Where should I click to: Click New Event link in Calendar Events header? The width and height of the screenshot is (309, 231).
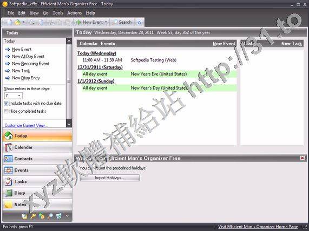[x=223, y=44]
